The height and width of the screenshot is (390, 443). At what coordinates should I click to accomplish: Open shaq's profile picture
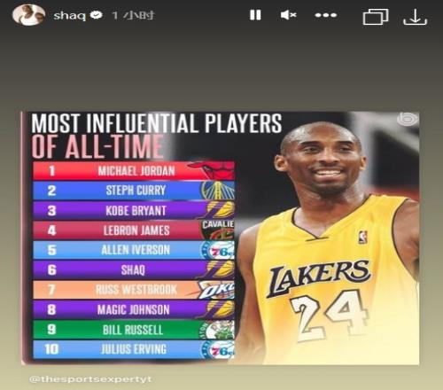pyautogui.click(x=28, y=15)
